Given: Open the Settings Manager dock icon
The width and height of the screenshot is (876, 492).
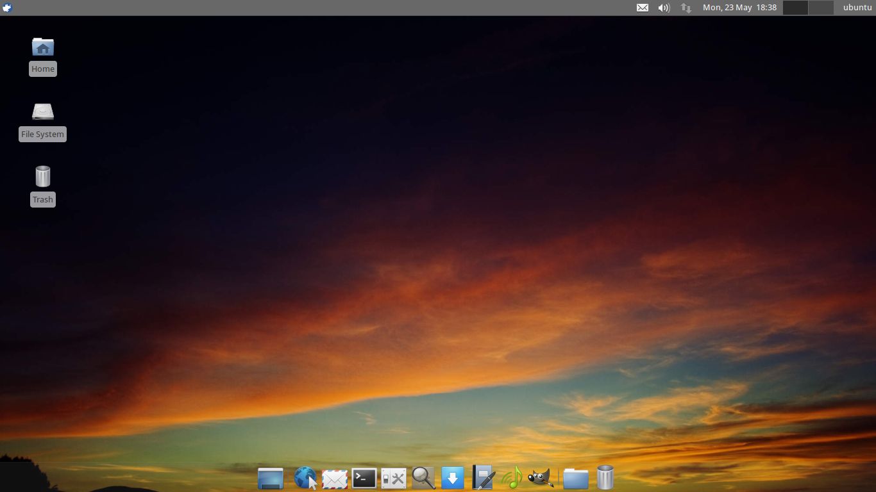Looking at the screenshot, I should pyautogui.click(x=393, y=479).
